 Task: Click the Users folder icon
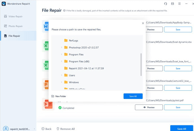point(66,75)
